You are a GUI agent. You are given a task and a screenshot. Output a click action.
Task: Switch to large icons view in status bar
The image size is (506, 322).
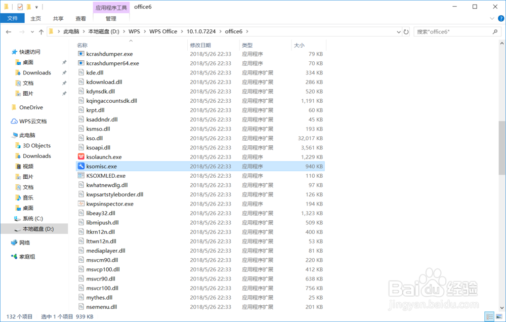click(x=499, y=316)
